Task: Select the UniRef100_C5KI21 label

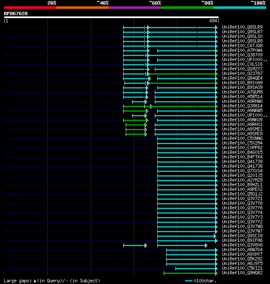Action: pyautogui.click(x=242, y=268)
